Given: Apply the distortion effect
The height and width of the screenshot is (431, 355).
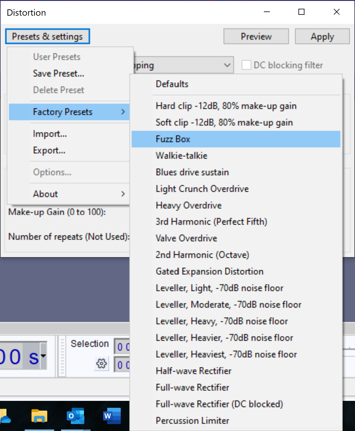Looking at the screenshot, I should 322,36.
